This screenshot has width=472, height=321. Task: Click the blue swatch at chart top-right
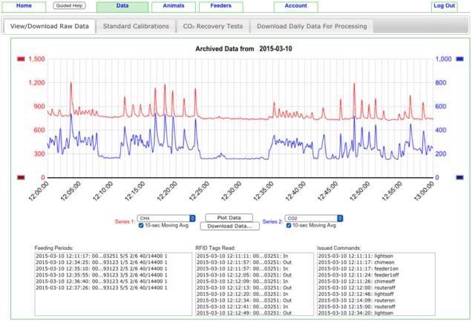tap(460, 59)
